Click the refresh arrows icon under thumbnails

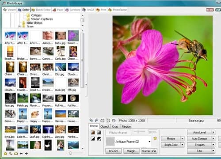click(x=11, y=154)
